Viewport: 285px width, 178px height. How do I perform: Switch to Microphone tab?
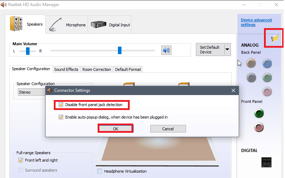(x=67, y=25)
